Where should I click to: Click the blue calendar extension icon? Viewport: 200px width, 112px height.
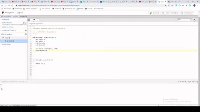176,6
